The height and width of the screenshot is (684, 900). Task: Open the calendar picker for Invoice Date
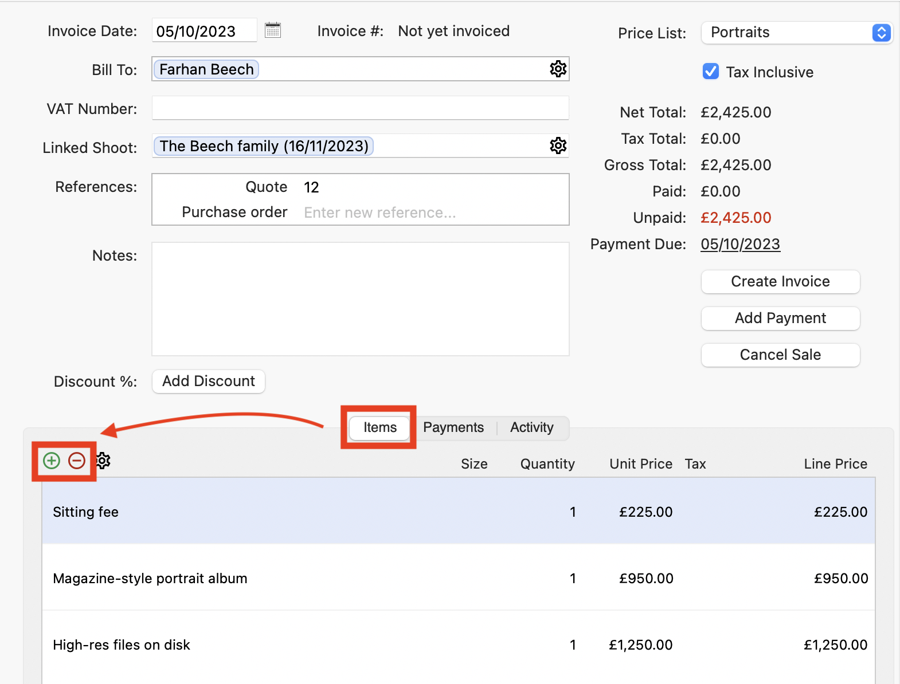coord(273,30)
